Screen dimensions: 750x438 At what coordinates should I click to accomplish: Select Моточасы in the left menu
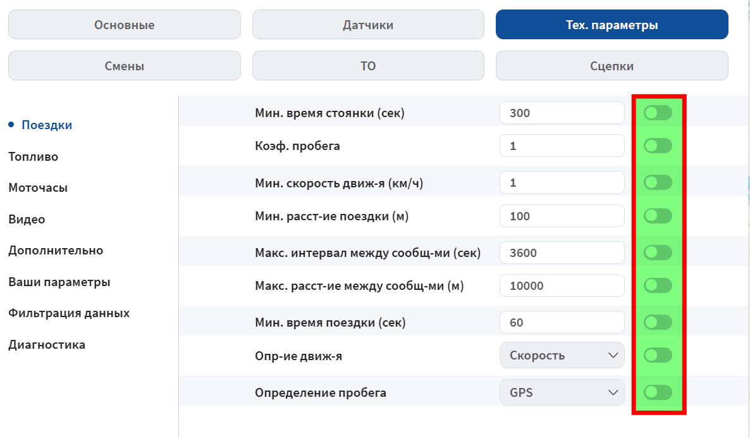point(38,188)
